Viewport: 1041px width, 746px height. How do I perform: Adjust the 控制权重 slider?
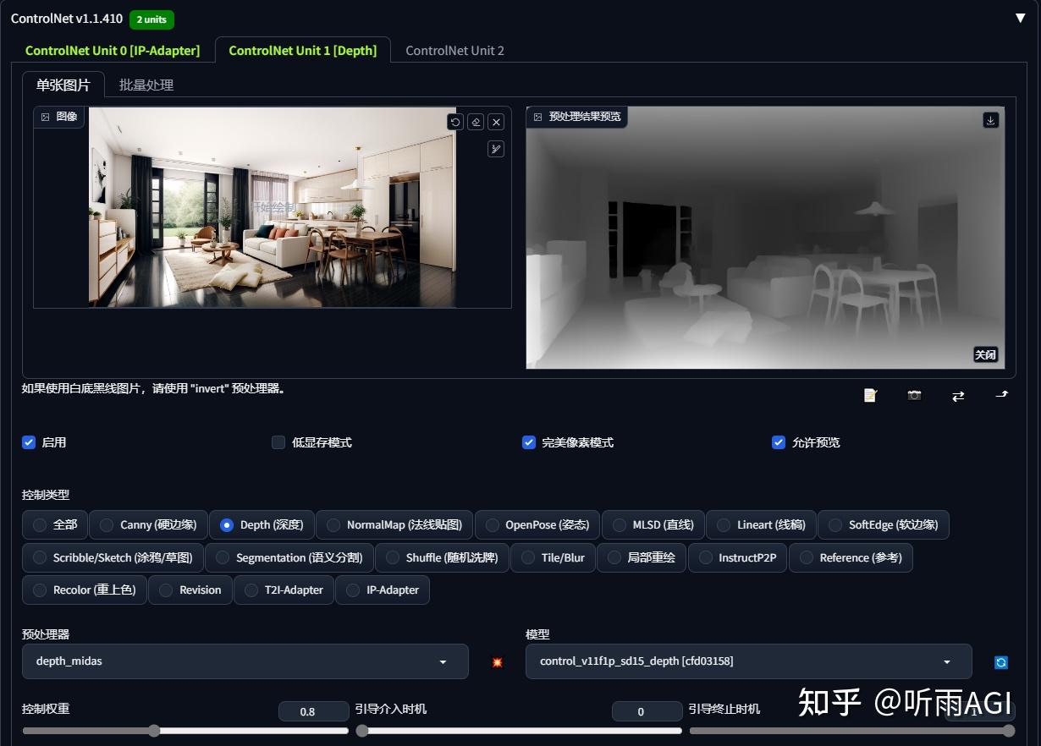185,731
